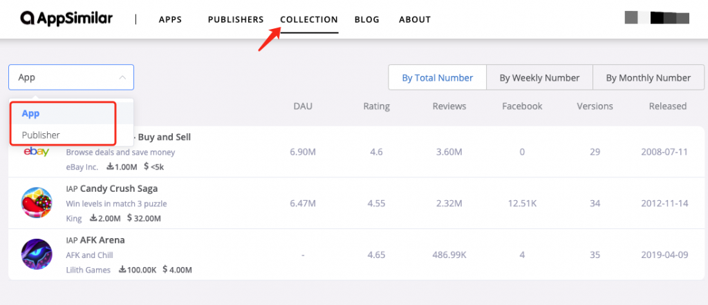The image size is (708, 305).
Task: Sort by the DAU column header
Action: point(303,106)
